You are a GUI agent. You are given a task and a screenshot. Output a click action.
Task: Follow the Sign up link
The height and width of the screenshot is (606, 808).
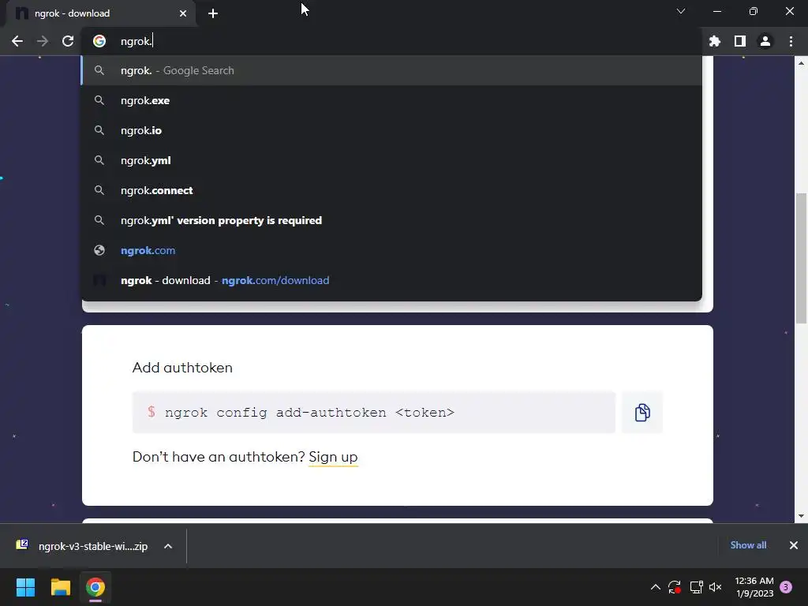click(x=333, y=457)
